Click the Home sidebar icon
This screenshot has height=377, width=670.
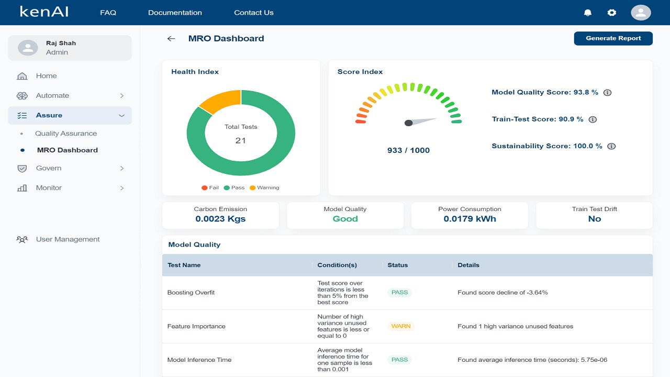(22, 76)
